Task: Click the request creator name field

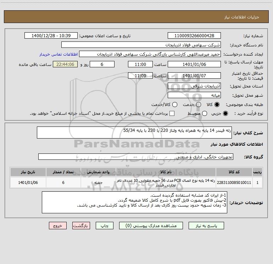Action: [x=150, y=54]
